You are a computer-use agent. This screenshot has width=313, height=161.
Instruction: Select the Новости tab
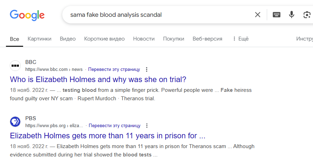click(x=144, y=39)
